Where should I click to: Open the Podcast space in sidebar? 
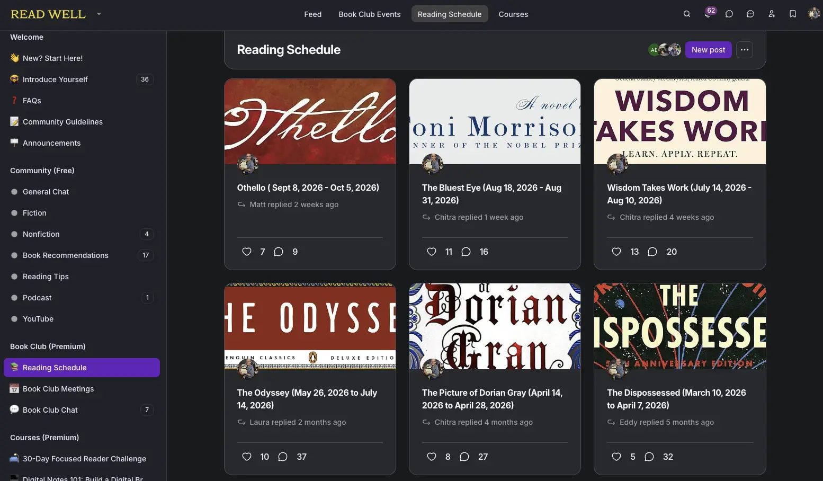[82, 298]
